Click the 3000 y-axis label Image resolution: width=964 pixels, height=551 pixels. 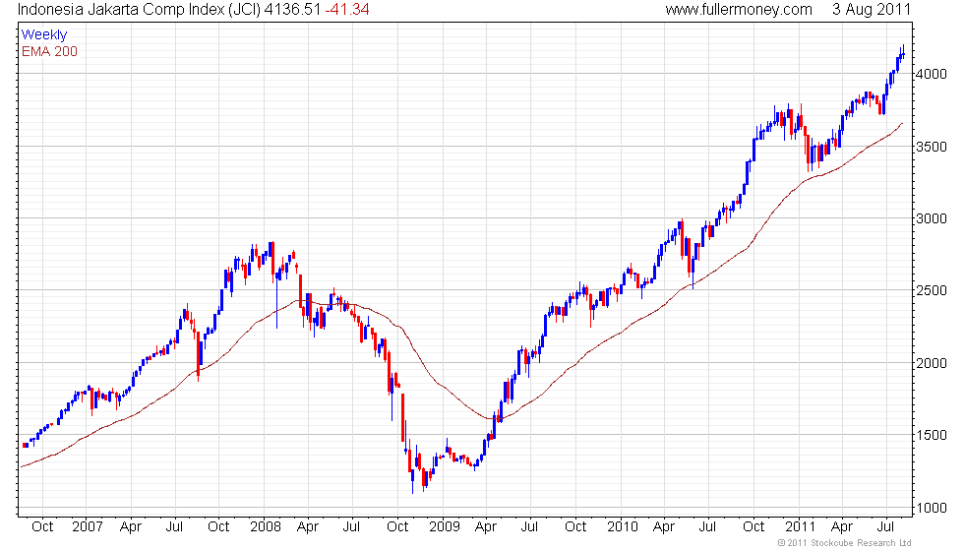point(931,218)
